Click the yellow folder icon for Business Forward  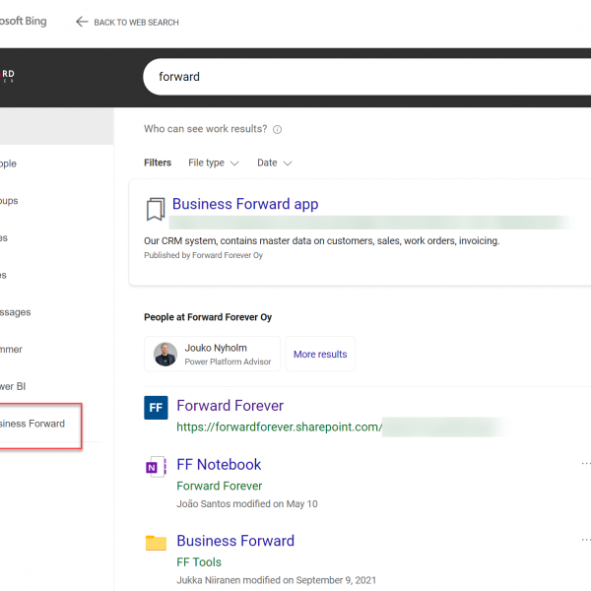[x=156, y=543]
